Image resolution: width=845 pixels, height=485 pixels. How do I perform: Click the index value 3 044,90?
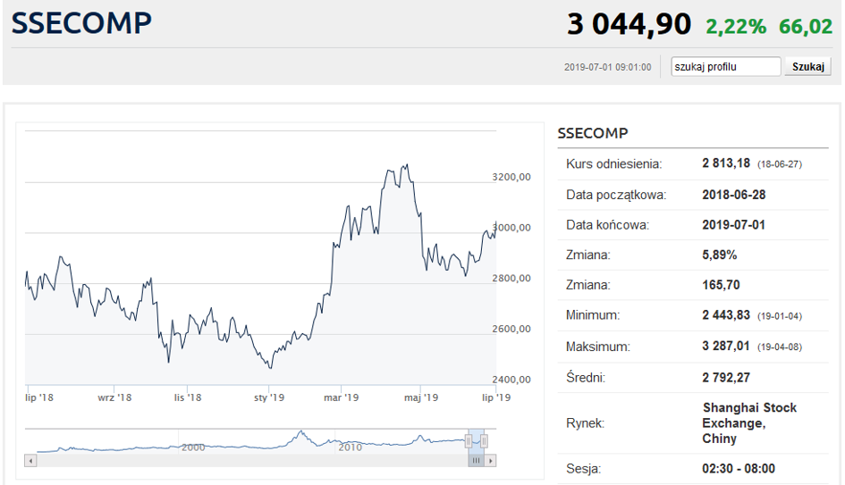pyautogui.click(x=629, y=24)
